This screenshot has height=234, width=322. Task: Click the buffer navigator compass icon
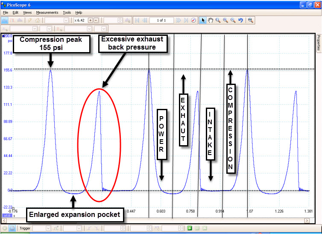point(193,20)
